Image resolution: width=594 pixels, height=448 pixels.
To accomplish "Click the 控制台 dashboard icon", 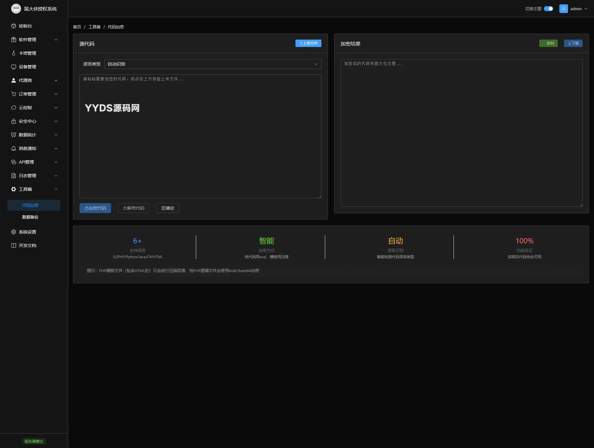I will (14, 26).
